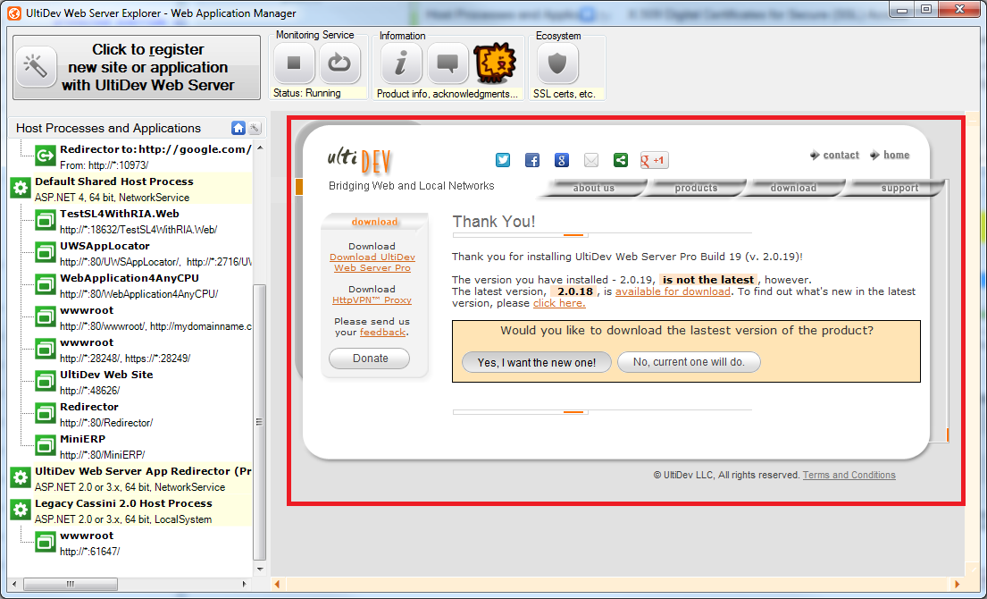
Task: Click the browser pane's orange scroll-right arrow
Action: point(958,585)
